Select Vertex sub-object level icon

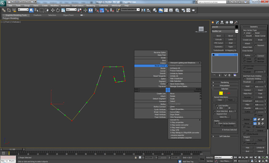point(221,93)
